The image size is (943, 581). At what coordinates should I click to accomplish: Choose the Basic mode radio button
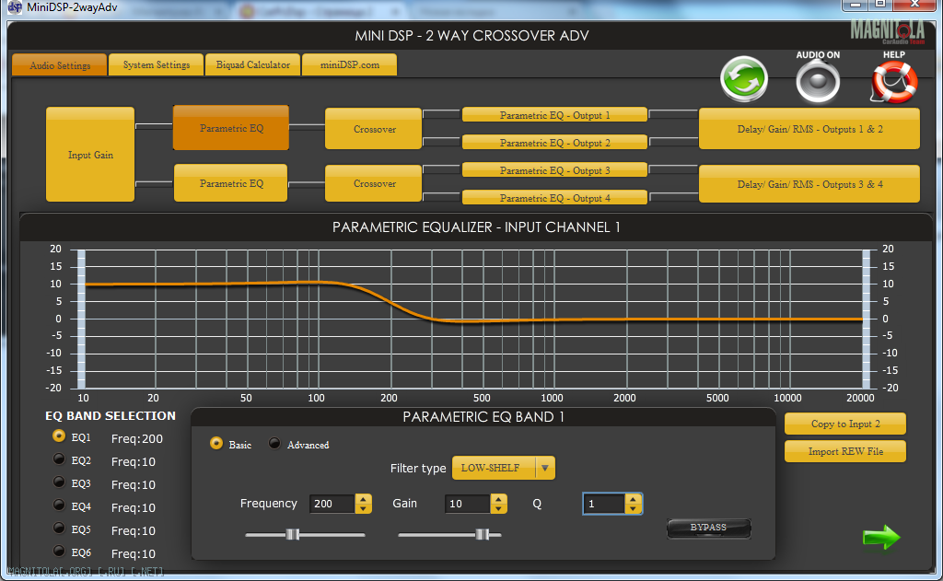(x=215, y=443)
